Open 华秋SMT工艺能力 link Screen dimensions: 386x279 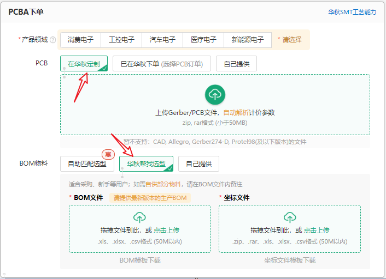click(352, 12)
